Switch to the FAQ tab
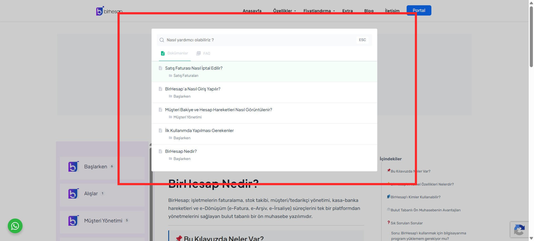This screenshot has height=241, width=534. 203,53
